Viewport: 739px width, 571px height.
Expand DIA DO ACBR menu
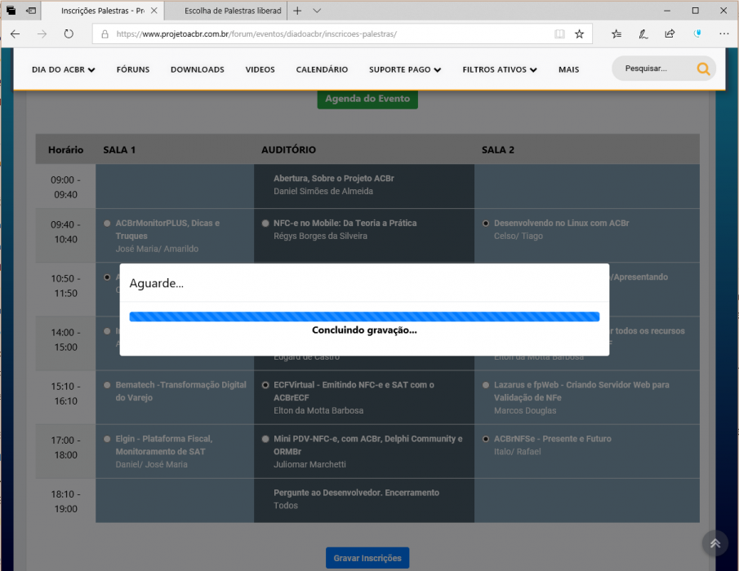[x=63, y=69]
